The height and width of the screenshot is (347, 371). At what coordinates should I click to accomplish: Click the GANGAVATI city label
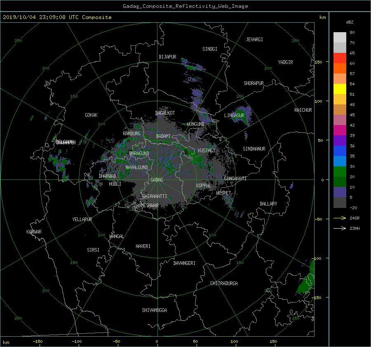click(x=235, y=179)
